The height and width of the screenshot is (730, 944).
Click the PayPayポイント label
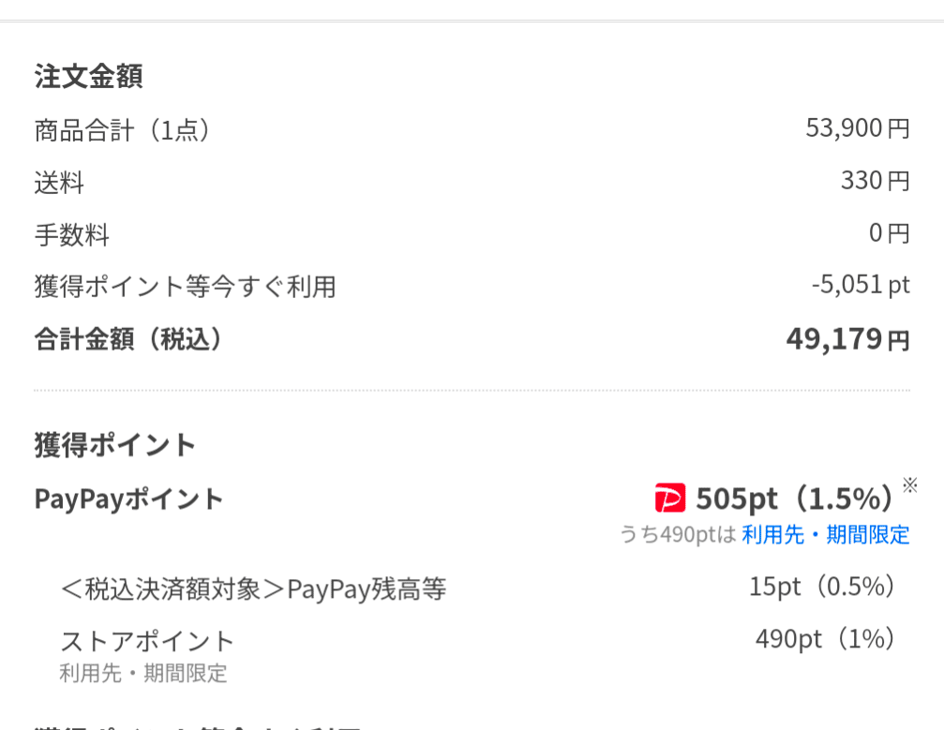pos(128,499)
